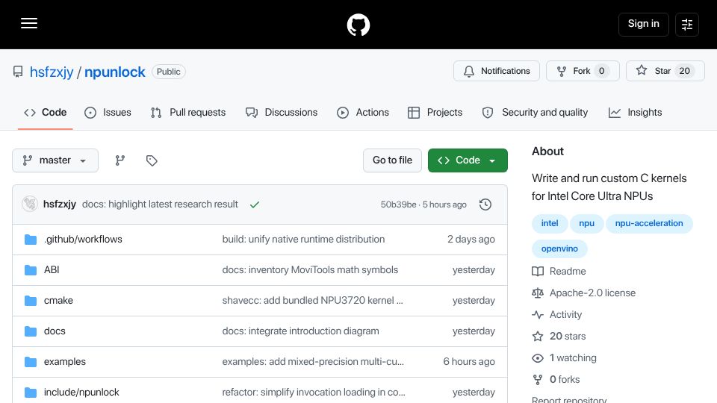This screenshot has width=717, height=403.
Task: Open the Issues tab
Action: click(108, 113)
